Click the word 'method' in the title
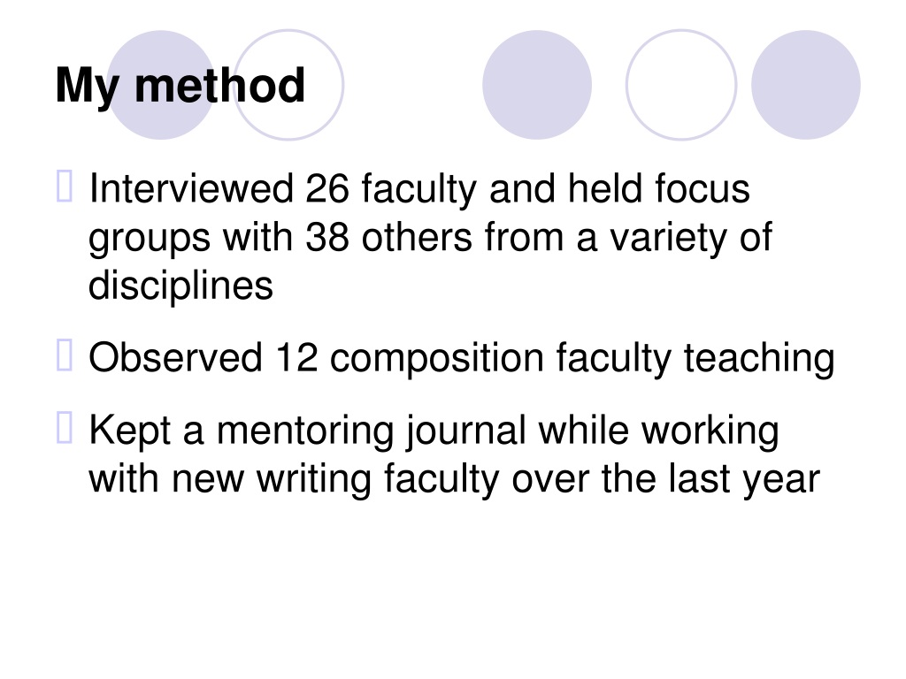Screen dimensions: 906x679 click(219, 86)
